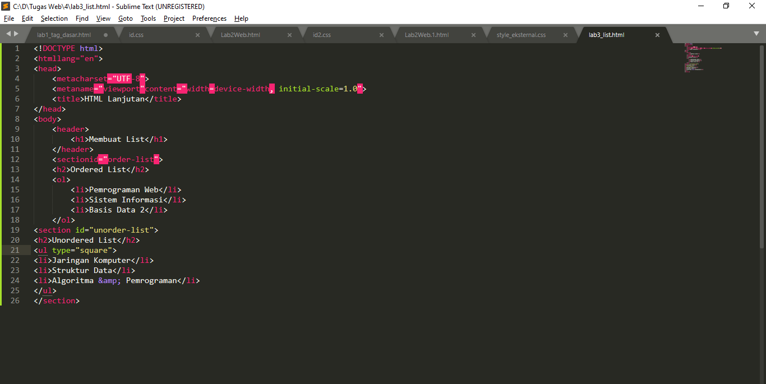The width and height of the screenshot is (766, 384).
Task: Close the style_eksternal.css tab with its X icon
Action: point(565,34)
